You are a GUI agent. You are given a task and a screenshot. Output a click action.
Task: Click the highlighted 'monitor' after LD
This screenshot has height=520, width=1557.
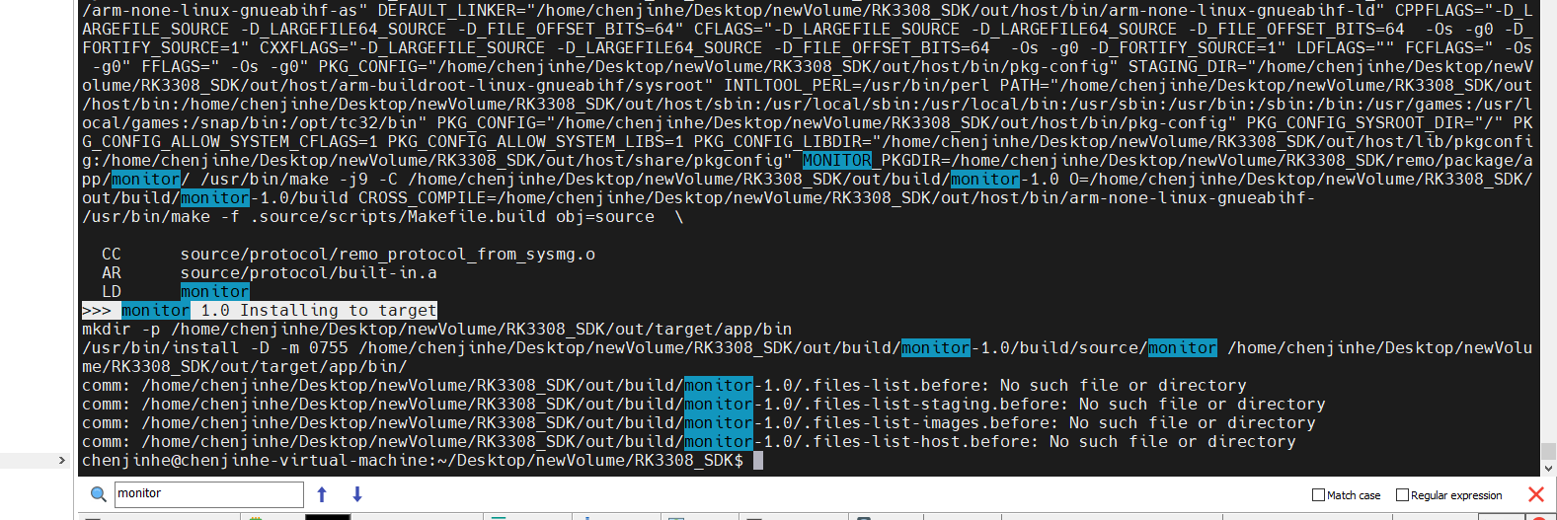click(215, 292)
